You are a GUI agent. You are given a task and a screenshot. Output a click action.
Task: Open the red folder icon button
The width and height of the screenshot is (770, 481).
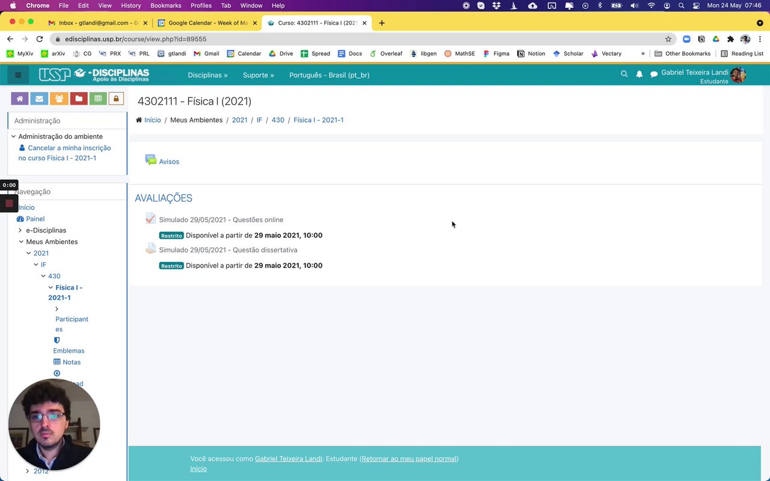(78, 99)
